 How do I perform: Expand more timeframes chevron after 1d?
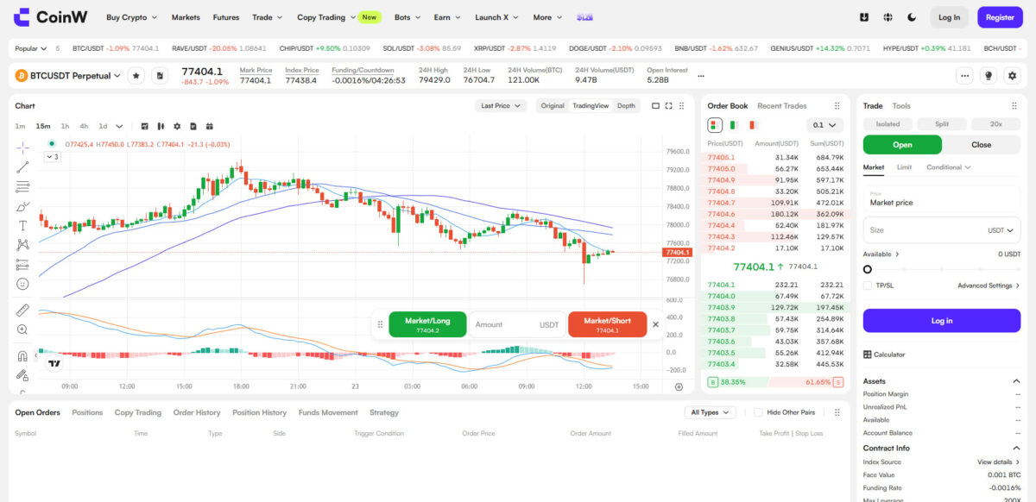click(x=119, y=126)
